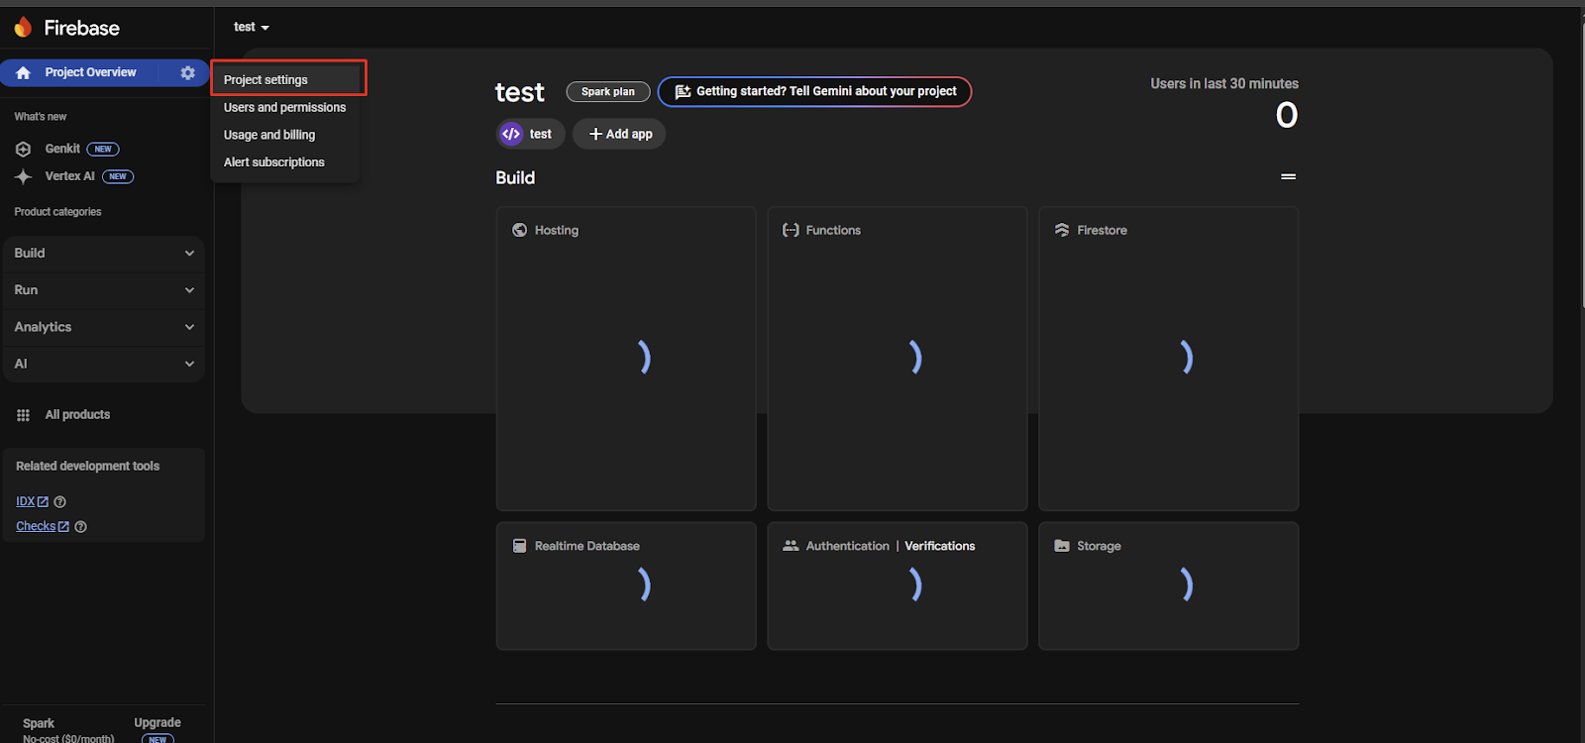
Task: Click the Storage folder icon
Action: coord(1062,546)
